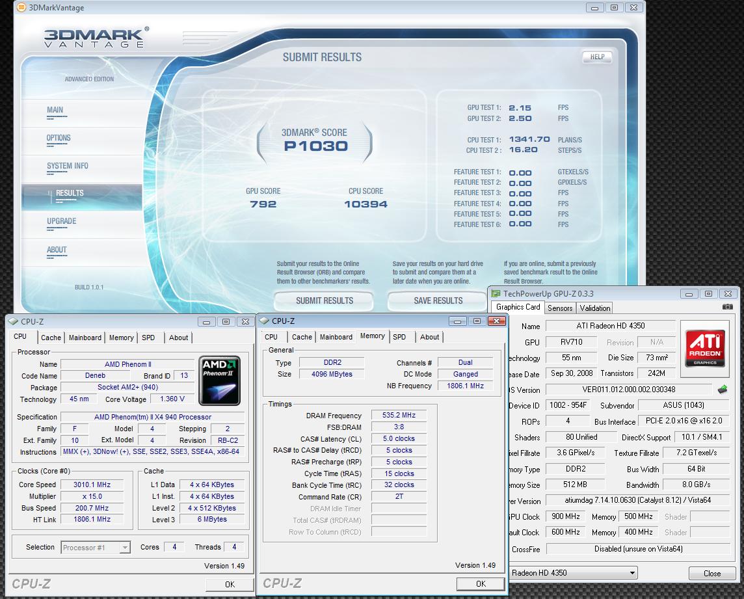Click the Bus Interface field in GPU-Z

684,421
